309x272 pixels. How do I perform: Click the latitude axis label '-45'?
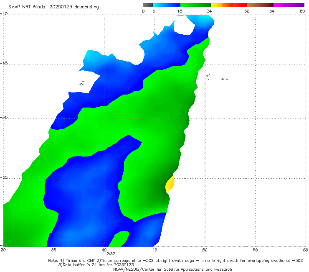(4, 63)
